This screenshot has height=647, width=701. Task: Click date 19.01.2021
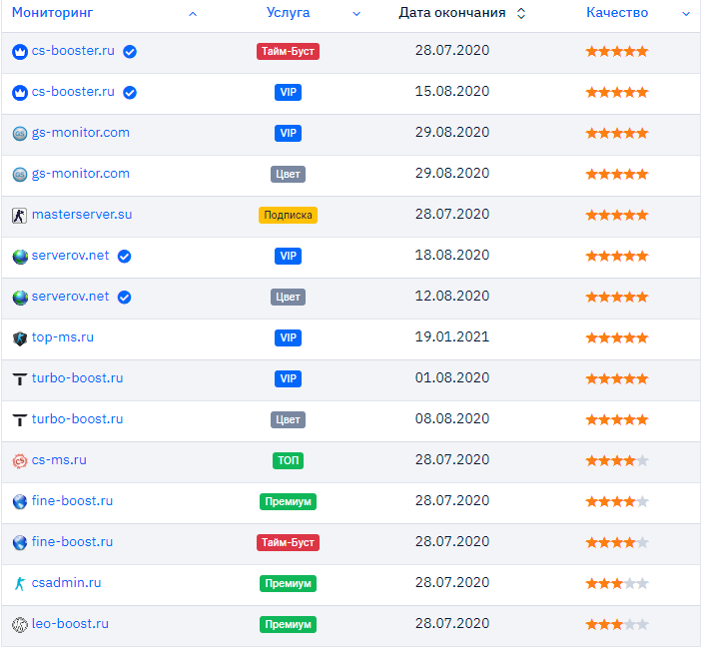coord(452,336)
